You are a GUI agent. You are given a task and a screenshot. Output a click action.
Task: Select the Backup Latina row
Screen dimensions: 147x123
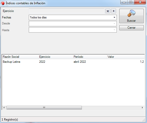click(x=73, y=62)
